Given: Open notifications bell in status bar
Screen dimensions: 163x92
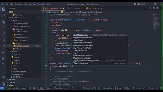Looking at the screenshot, I should (x=161, y=88).
